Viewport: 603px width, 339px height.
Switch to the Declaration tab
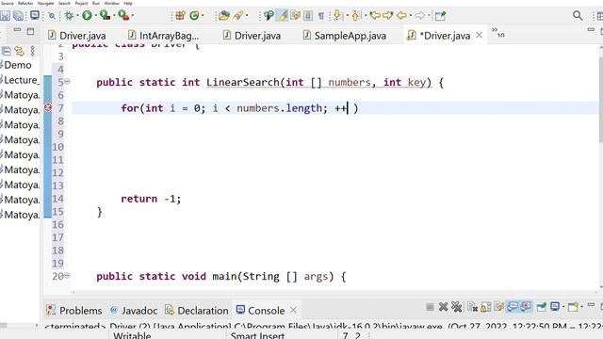point(197,310)
